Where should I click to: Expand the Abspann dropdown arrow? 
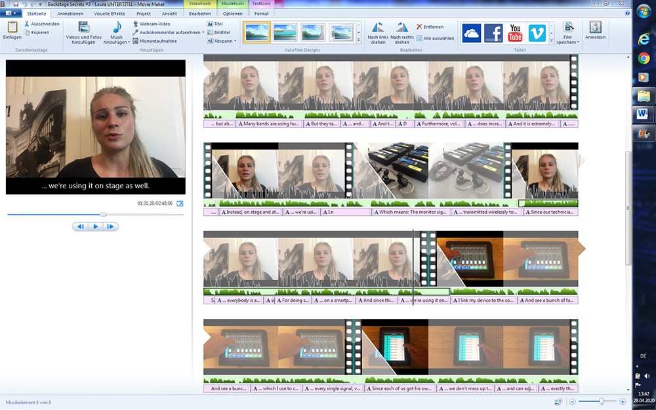coord(234,41)
